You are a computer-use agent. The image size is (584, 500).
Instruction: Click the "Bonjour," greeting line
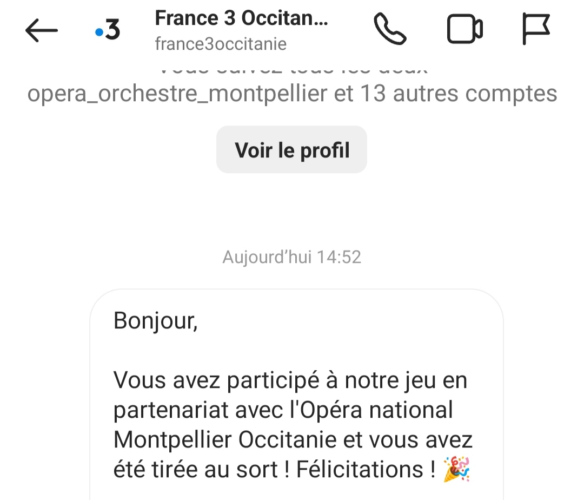tap(156, 321)
